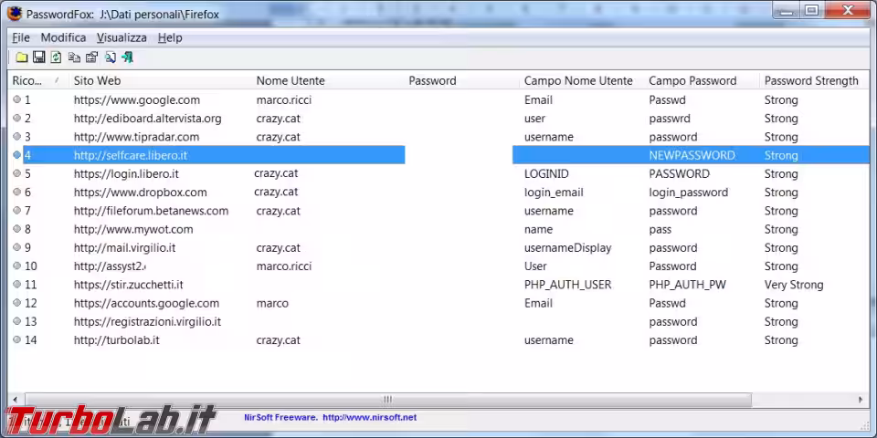Select the https://stir.zucchetti.it entry
The width and height of the screenshot is (877, 438).
pos(128,285)
